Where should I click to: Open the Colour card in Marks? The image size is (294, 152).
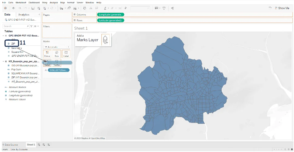point(47,54)
